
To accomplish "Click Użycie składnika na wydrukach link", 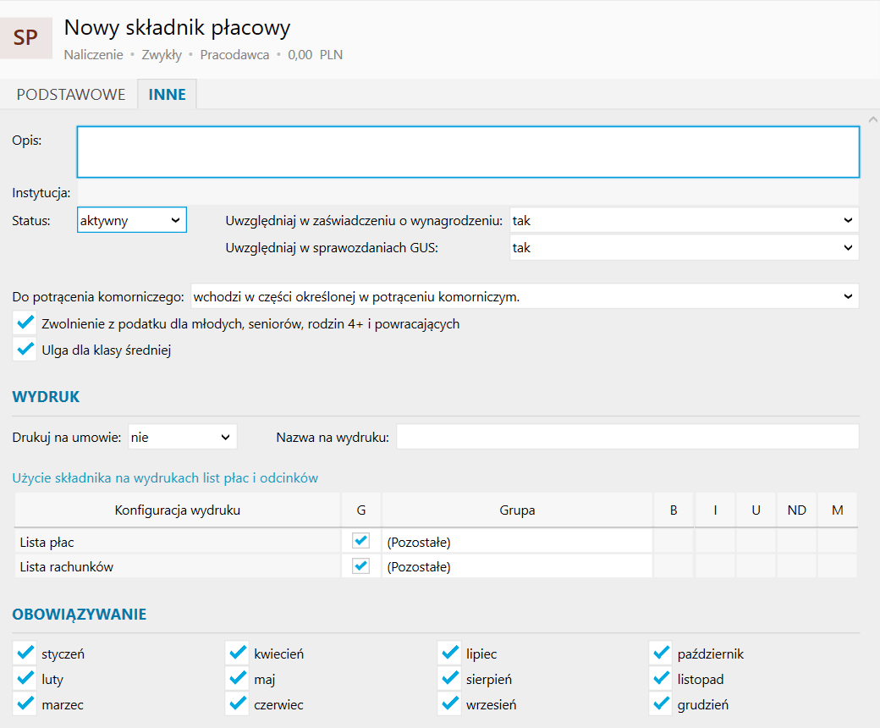I will coord(165,477).
